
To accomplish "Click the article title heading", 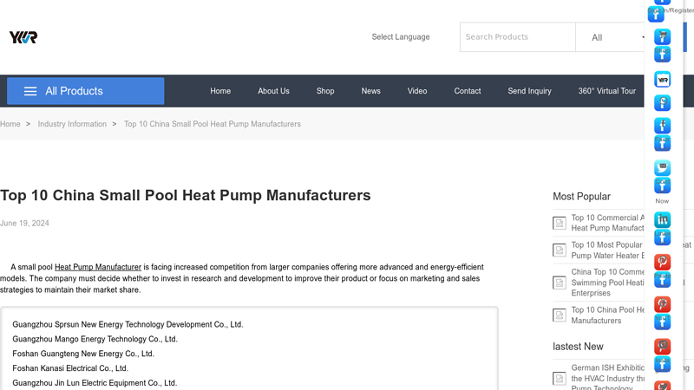I will (186, 196).
